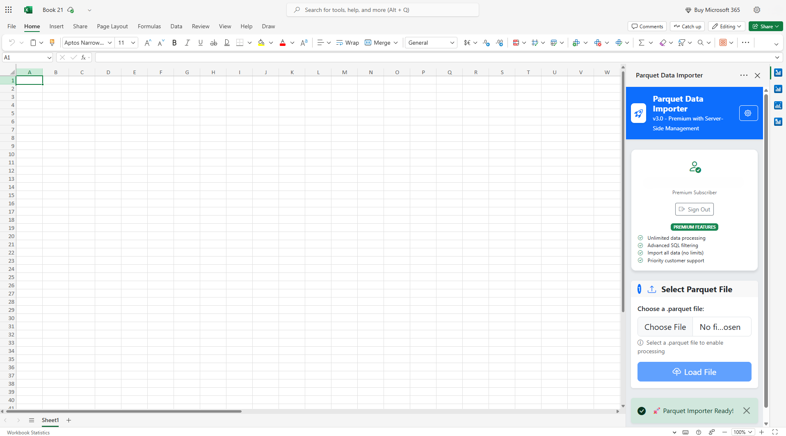Click the Paste clipboard icon

point(33,43)
